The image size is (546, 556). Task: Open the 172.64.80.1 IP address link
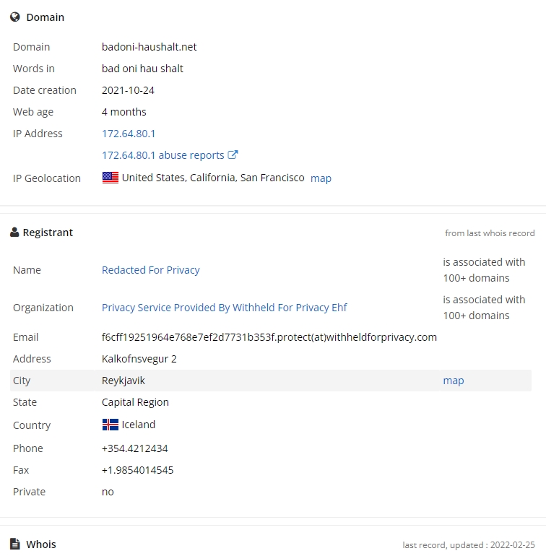point(129,134)
